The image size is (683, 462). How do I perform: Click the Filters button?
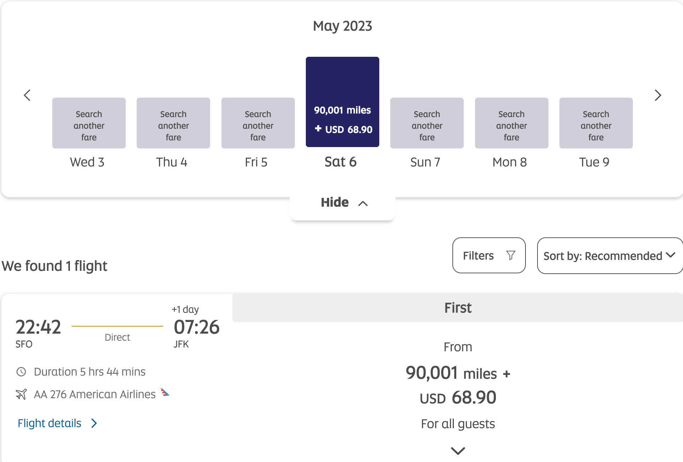489,255
